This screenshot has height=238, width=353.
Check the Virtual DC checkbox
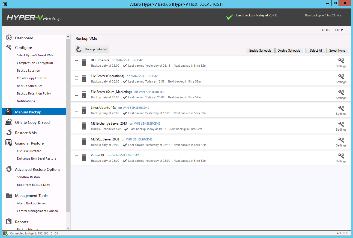(x=77, y=157)
